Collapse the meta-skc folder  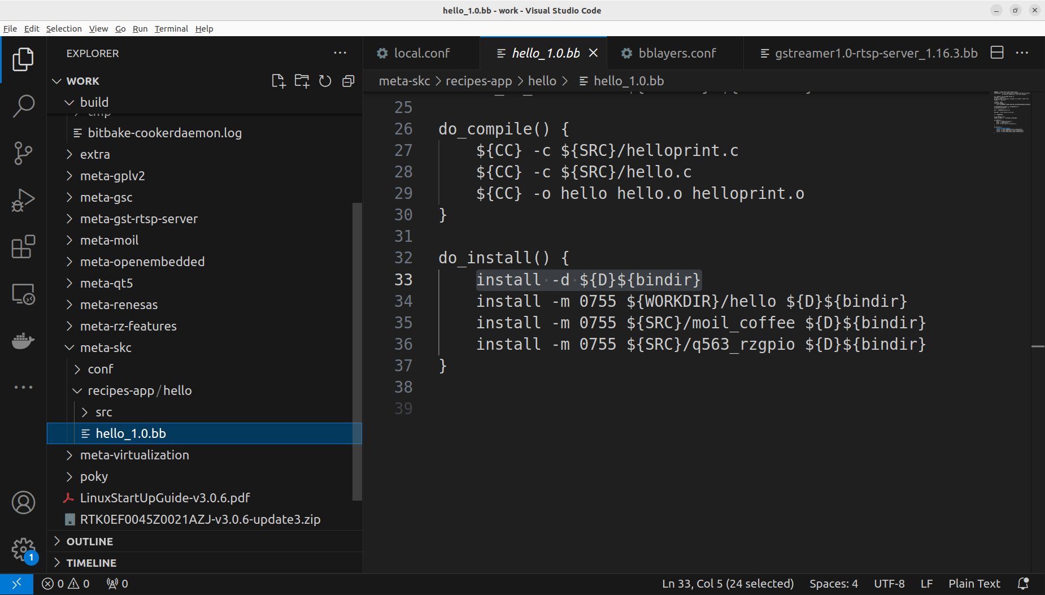pos(106,348)
